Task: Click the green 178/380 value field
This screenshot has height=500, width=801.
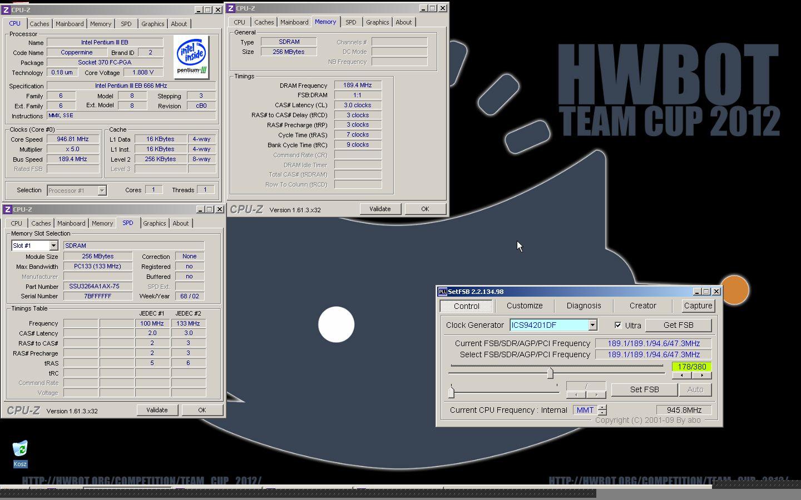Action: [x=692, y=367]
